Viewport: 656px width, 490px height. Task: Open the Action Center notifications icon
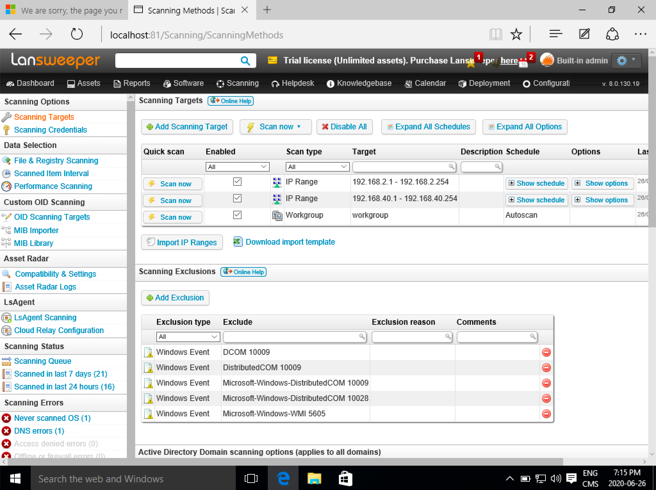(571, 478)
